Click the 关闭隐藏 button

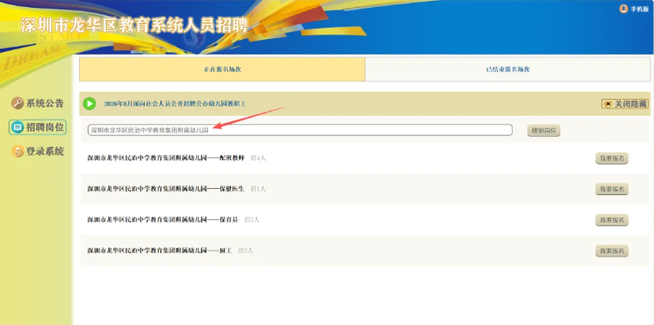tap(625, 104)
